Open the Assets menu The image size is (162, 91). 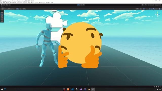(x=8, y=3)
